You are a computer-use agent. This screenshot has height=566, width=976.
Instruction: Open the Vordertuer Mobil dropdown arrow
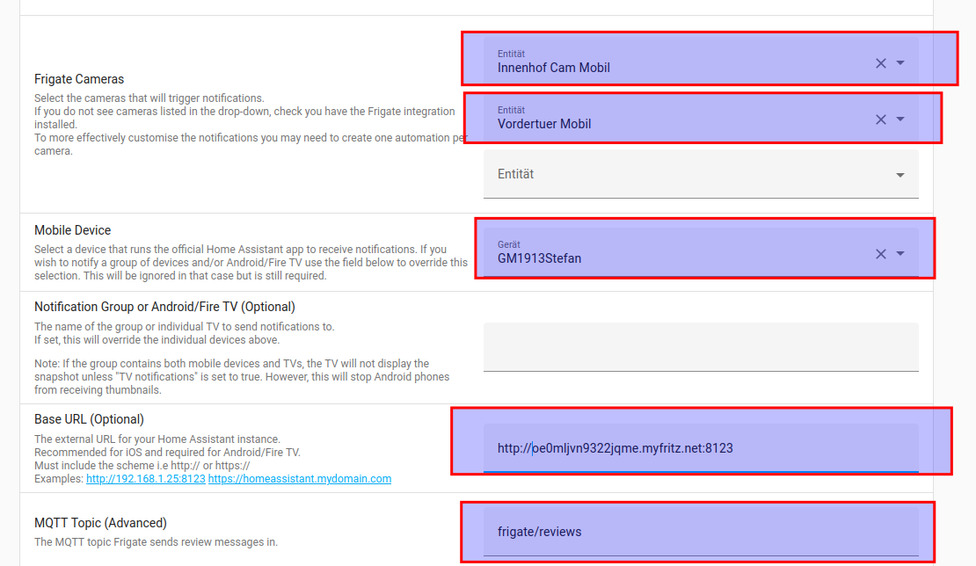900,120
